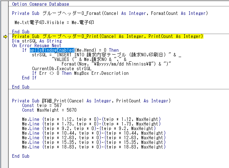Click 'End If' in the Print sub
The width and height of the screenshot is (229, 168).
(x=29, y=78)
